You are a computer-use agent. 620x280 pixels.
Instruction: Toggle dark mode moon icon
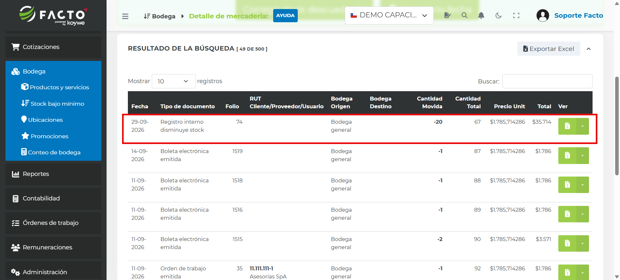click(499, 15)
